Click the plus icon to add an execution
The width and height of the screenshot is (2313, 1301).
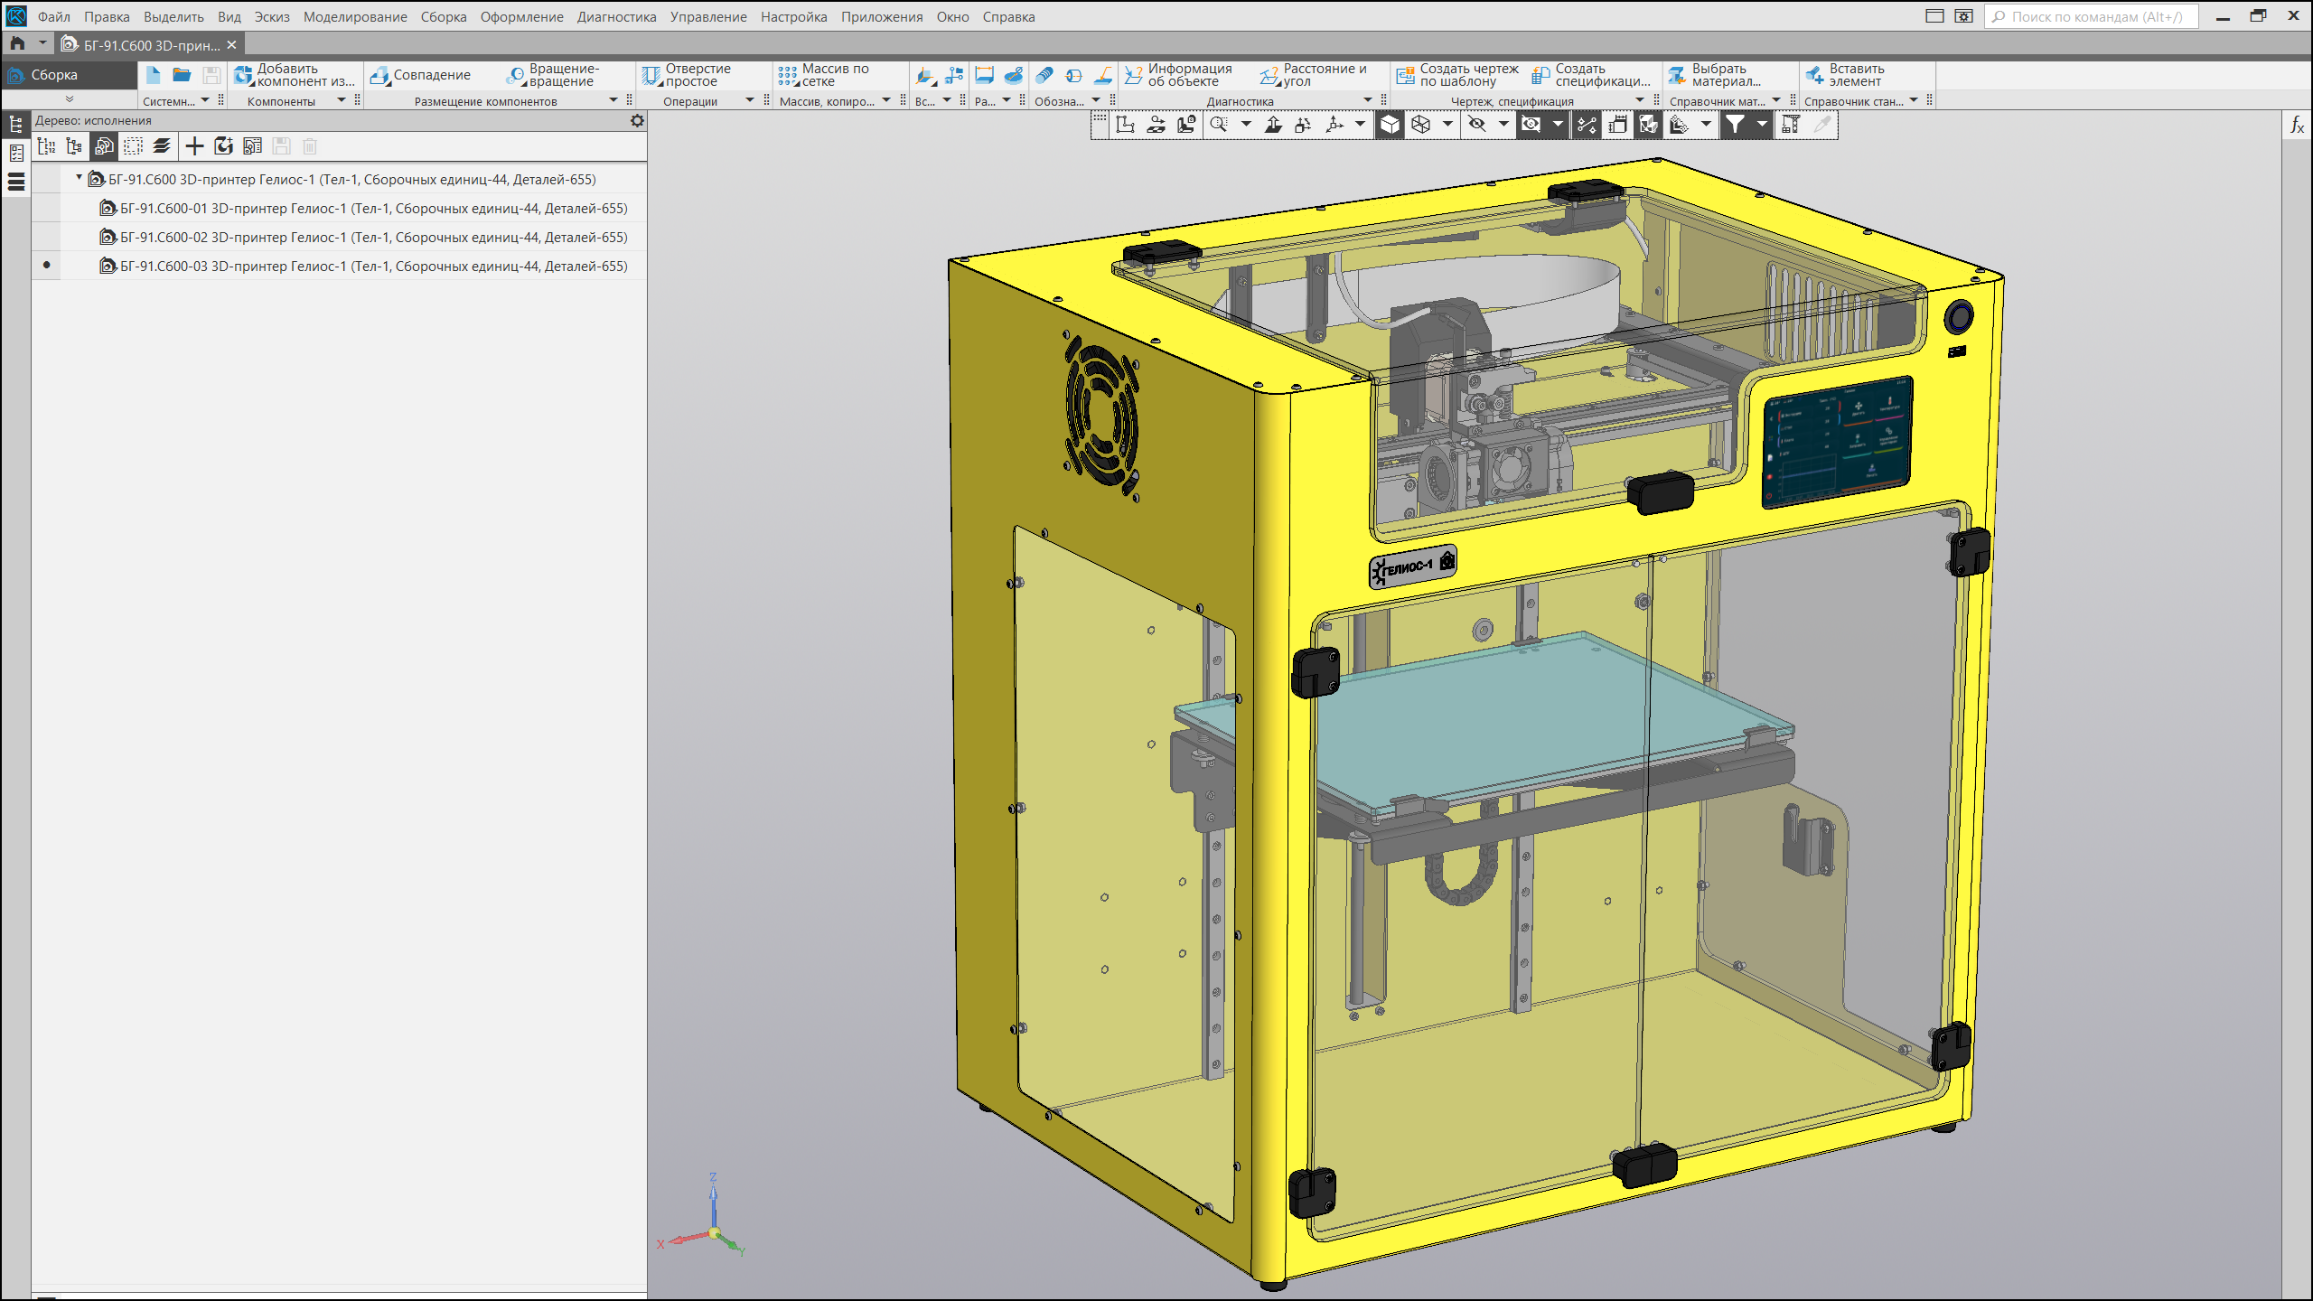tap(193, 146)
